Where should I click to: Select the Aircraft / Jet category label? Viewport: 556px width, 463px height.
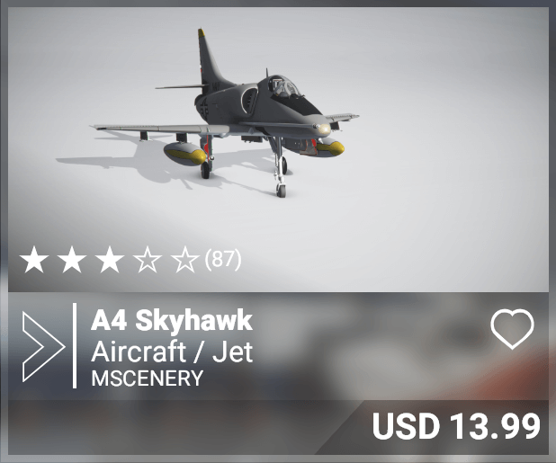(x=172, y=352)
